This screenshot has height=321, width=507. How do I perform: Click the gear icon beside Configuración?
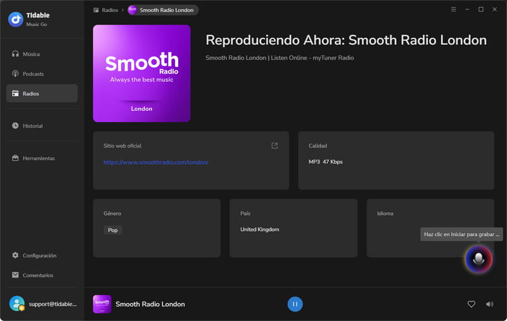[15, 255]
